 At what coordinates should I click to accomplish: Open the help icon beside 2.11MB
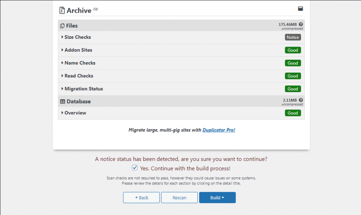[301, 100]
